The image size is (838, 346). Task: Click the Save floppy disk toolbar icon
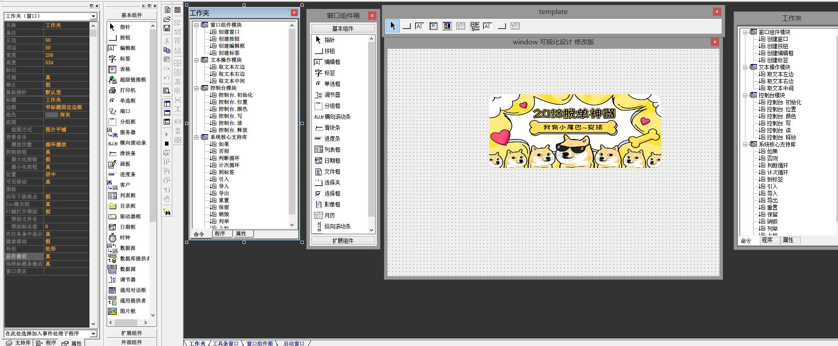point(167,28)
